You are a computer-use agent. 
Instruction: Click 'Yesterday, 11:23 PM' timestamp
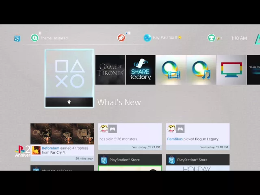146,147
